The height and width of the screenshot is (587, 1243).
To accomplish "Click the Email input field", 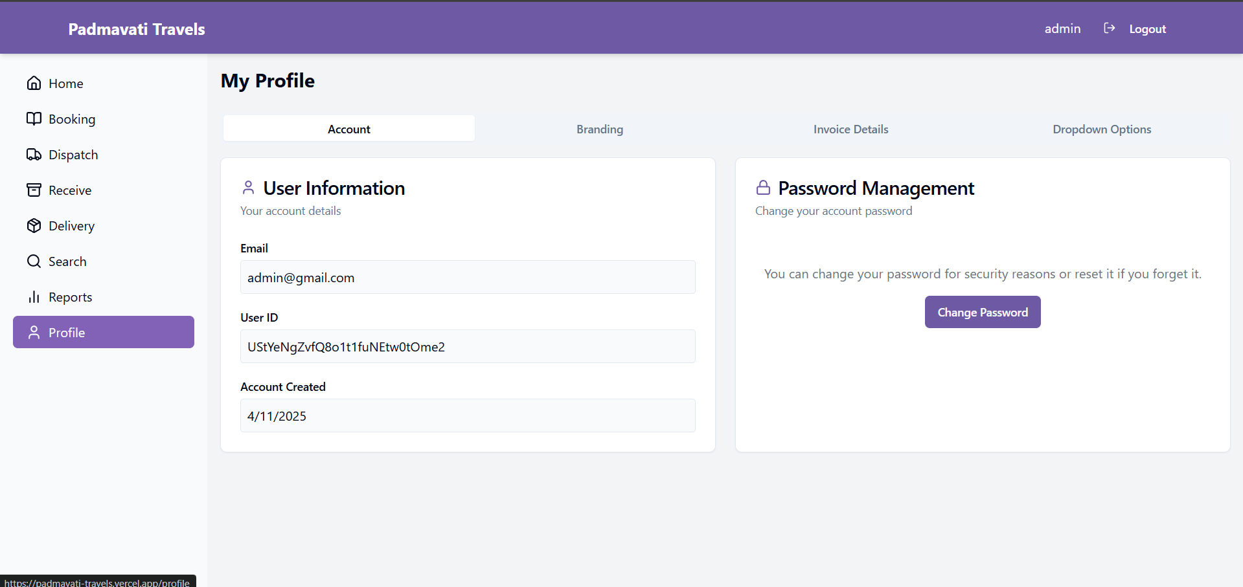I will tap(467, 278).
